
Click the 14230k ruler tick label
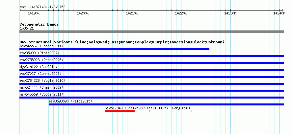(230, 13)
